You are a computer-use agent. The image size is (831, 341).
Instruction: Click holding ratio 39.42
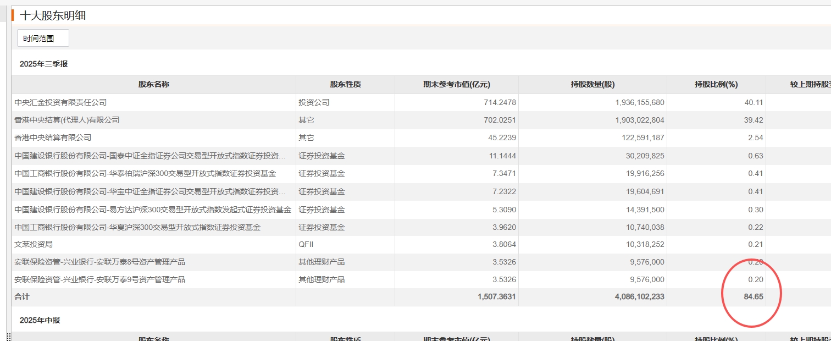click(754, 120)
